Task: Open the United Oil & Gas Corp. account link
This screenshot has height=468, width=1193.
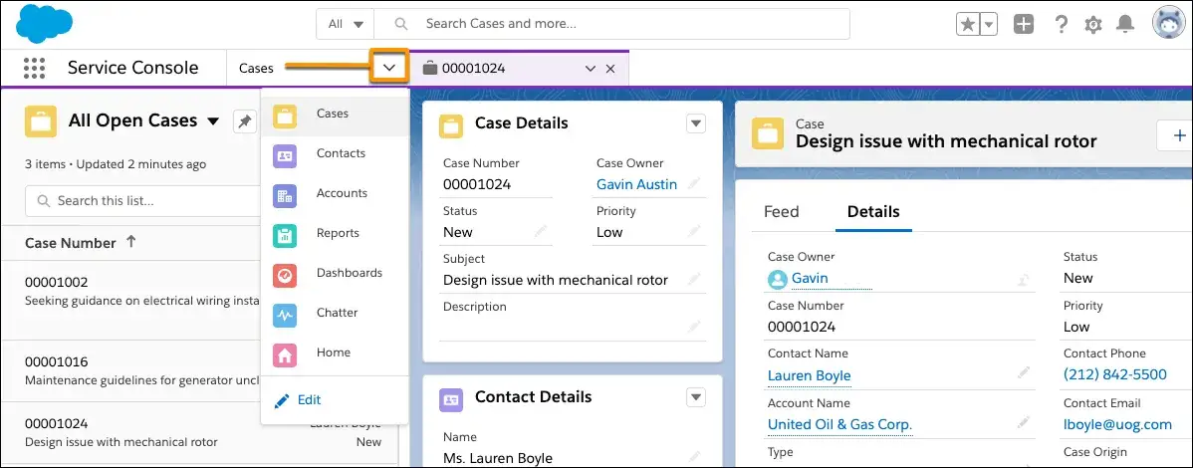Action: [839, 424]
